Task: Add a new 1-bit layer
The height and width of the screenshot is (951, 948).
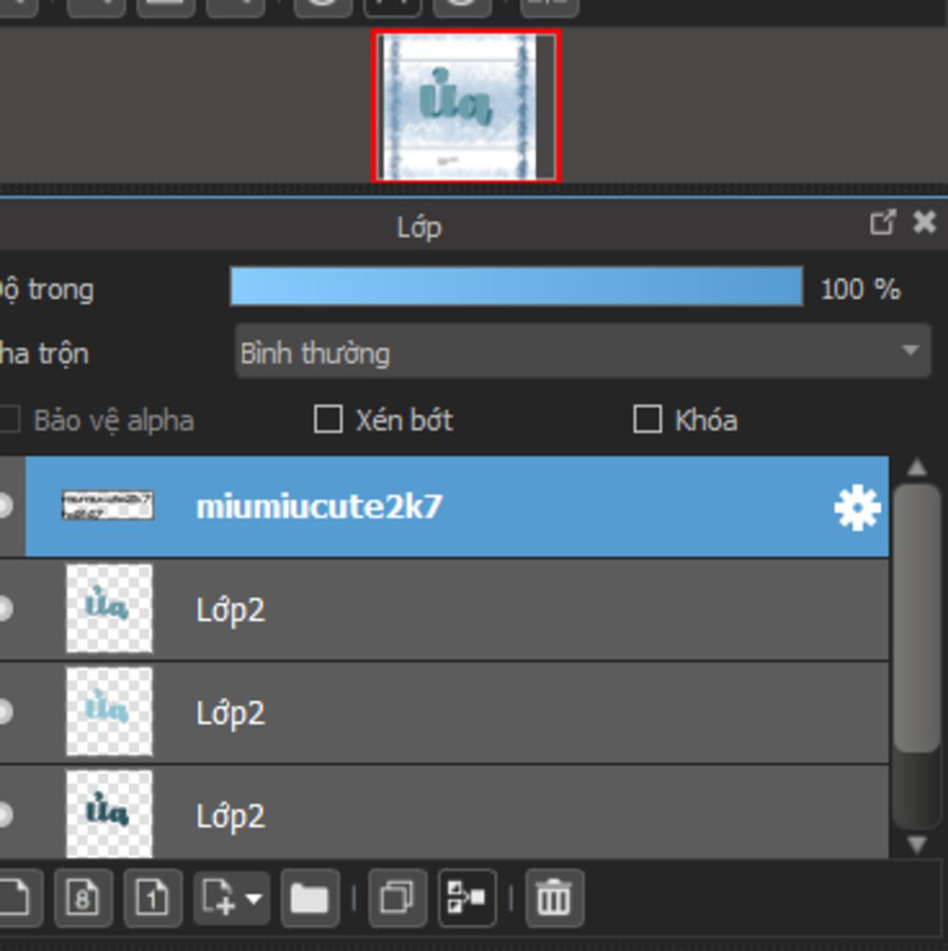Action: pyautogui.click(x=153, y=897)
